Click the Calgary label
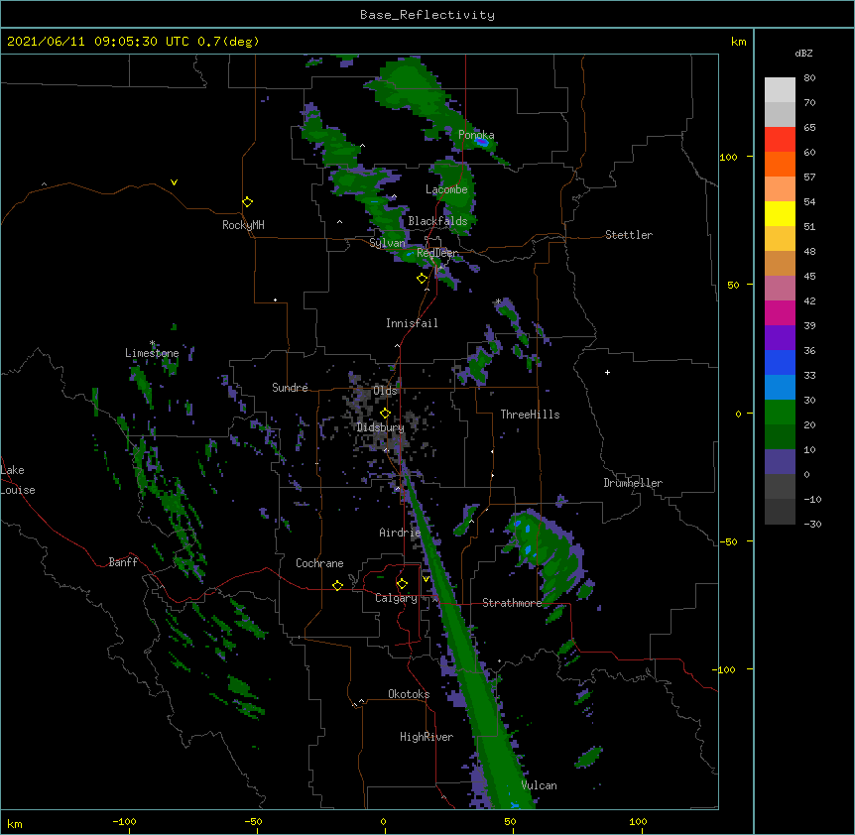The image size is (855, 835). tap(396, 598)
